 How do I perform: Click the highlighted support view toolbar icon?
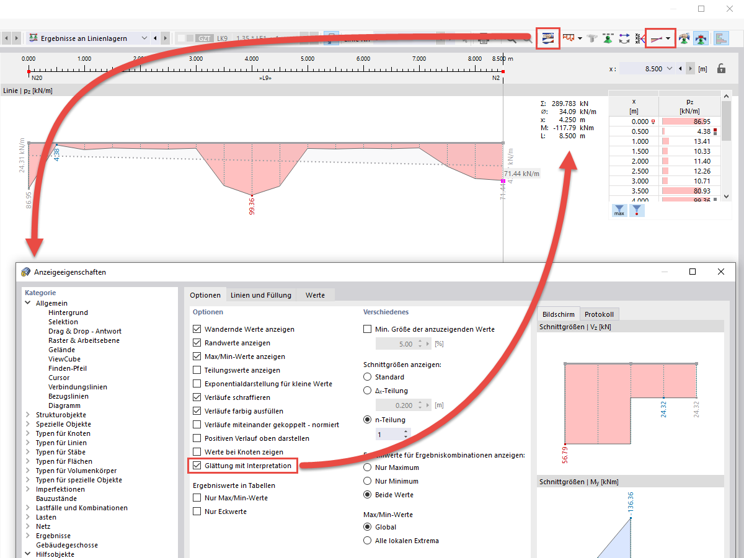click(700, 38)
